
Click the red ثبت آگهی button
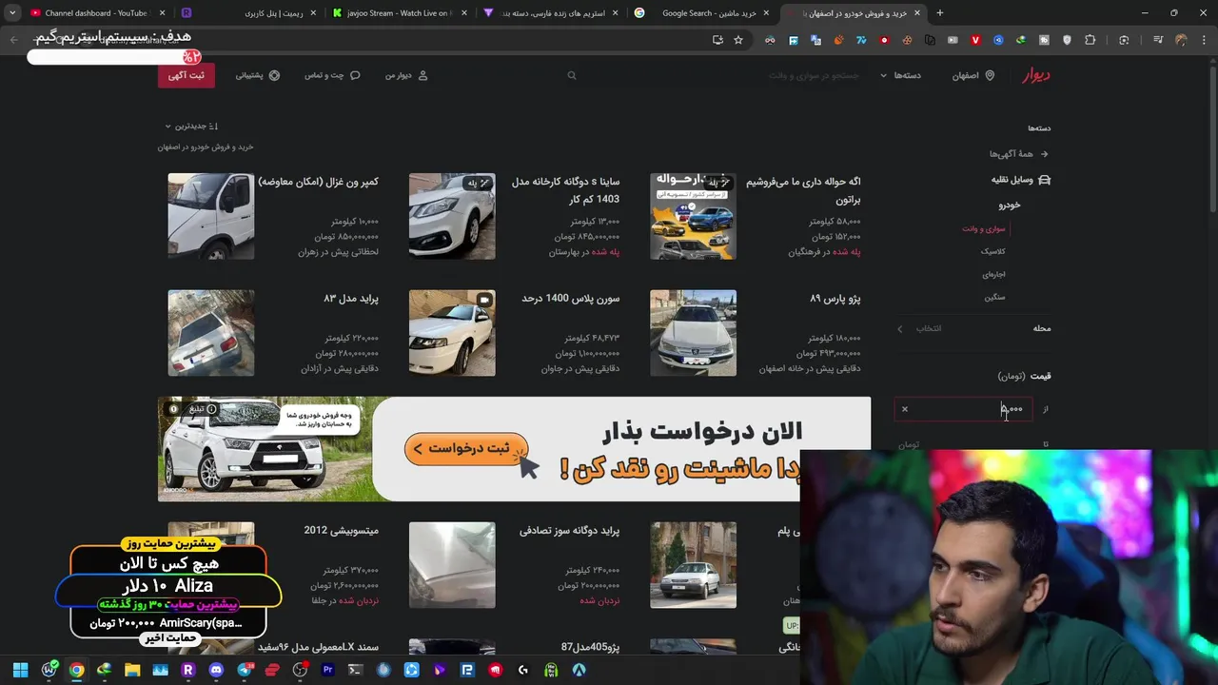187,75
